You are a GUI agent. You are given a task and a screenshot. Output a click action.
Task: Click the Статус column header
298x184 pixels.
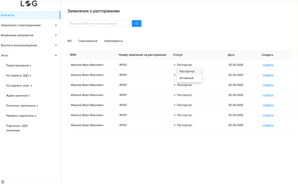click(x=178, y=55)
